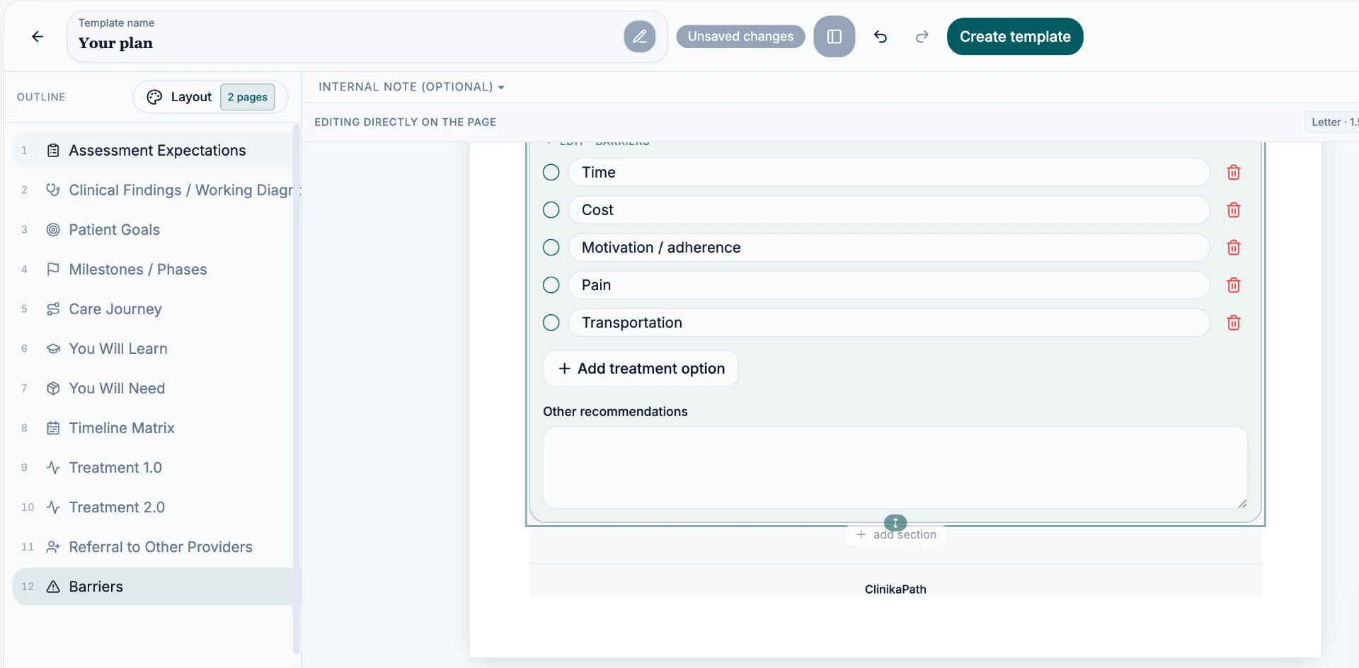Image resolution: width=1359 pixels, height=668 pixels.
Task: Click the Treatment 1.0 activity icon
Action: (x=53, y=468)
